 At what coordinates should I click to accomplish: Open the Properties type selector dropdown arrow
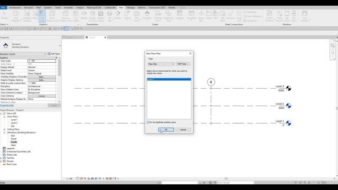[60, 46]
